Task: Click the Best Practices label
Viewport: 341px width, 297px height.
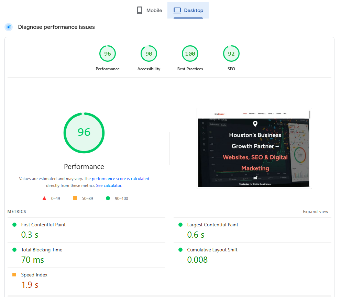Action: (190, 69)
